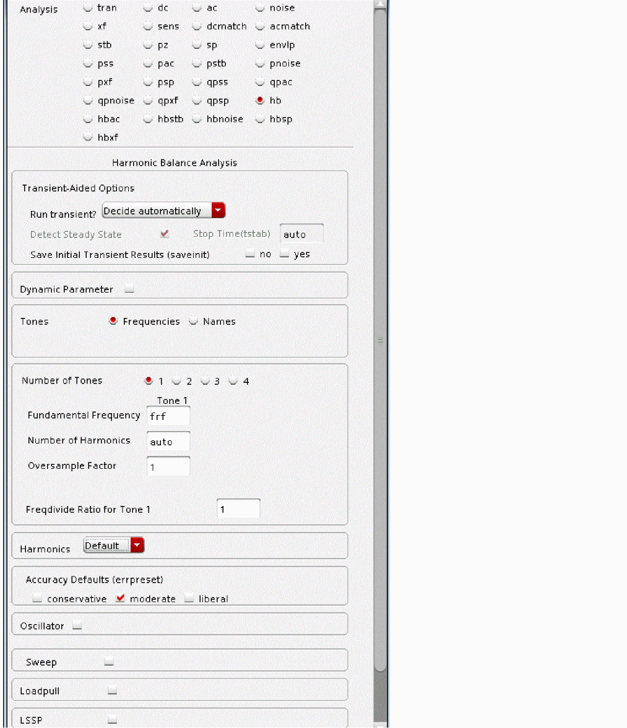Select the envlp analysis option

point(260,45)
